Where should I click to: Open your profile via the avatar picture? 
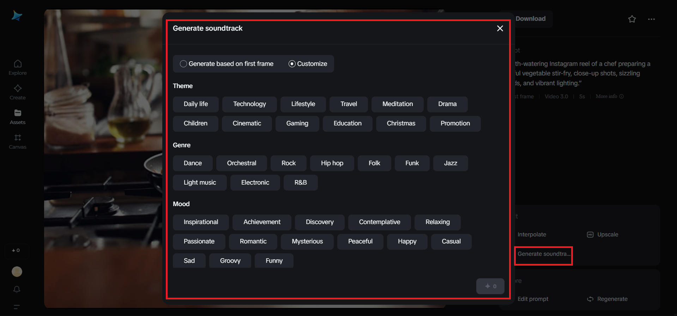click(17, 272)
